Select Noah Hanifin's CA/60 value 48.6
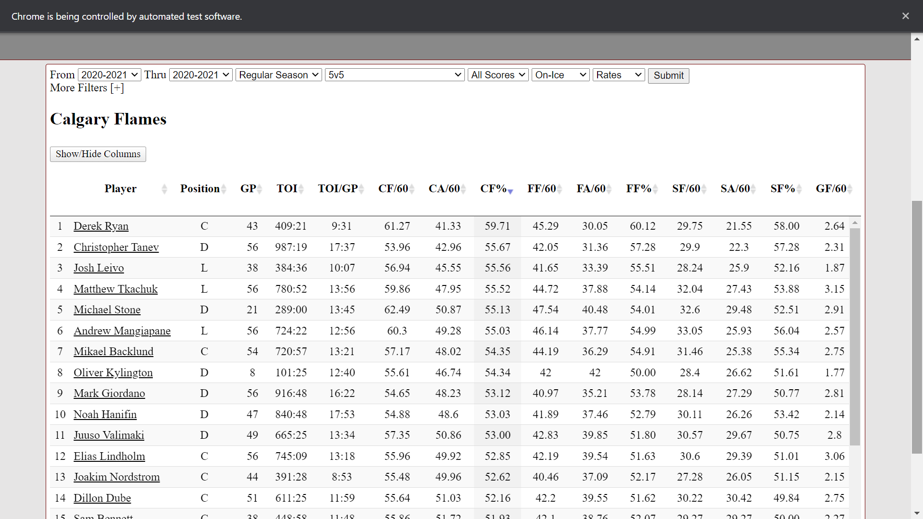This screenshot has height=519, width=923. click(448, 415)
